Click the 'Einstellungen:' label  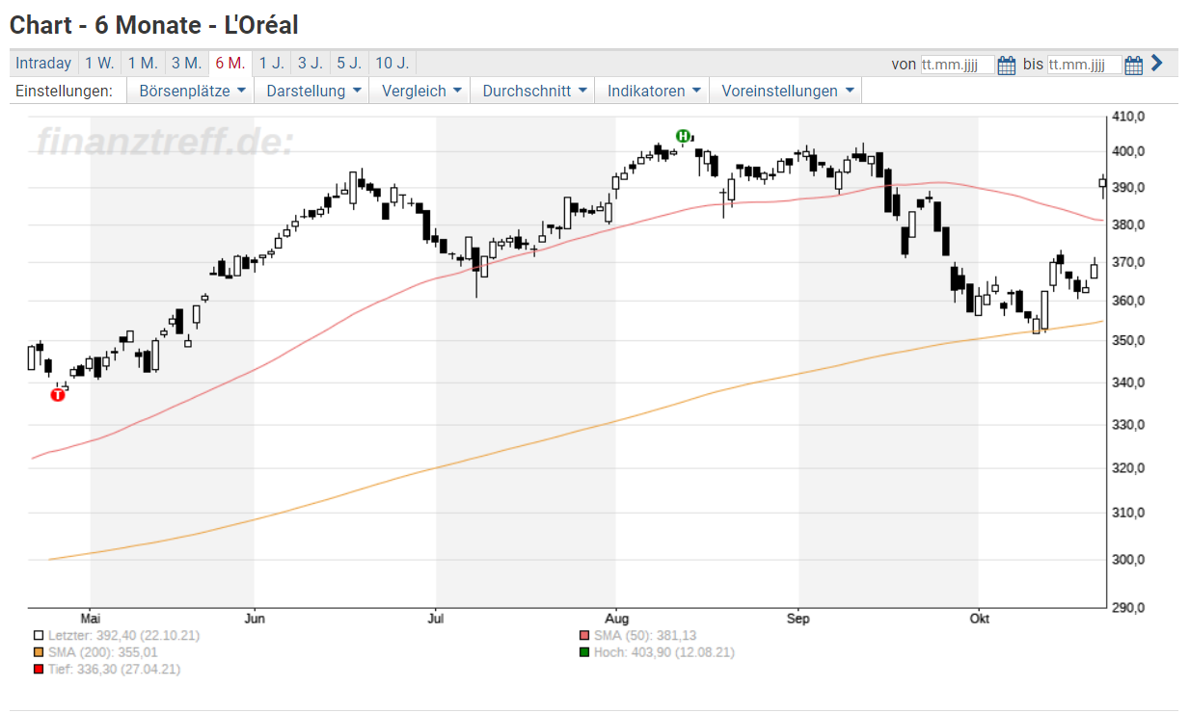pyautogui.click(x=65, y=91)
